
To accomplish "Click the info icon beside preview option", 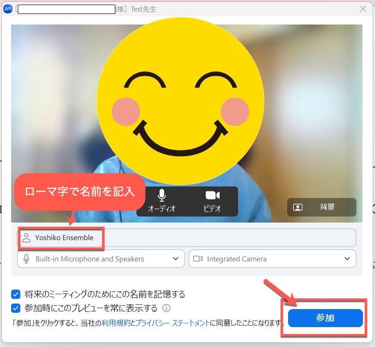I will 166,308.
